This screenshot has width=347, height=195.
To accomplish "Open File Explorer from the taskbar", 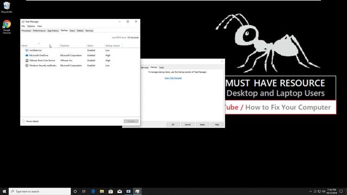I will (102, 191).
